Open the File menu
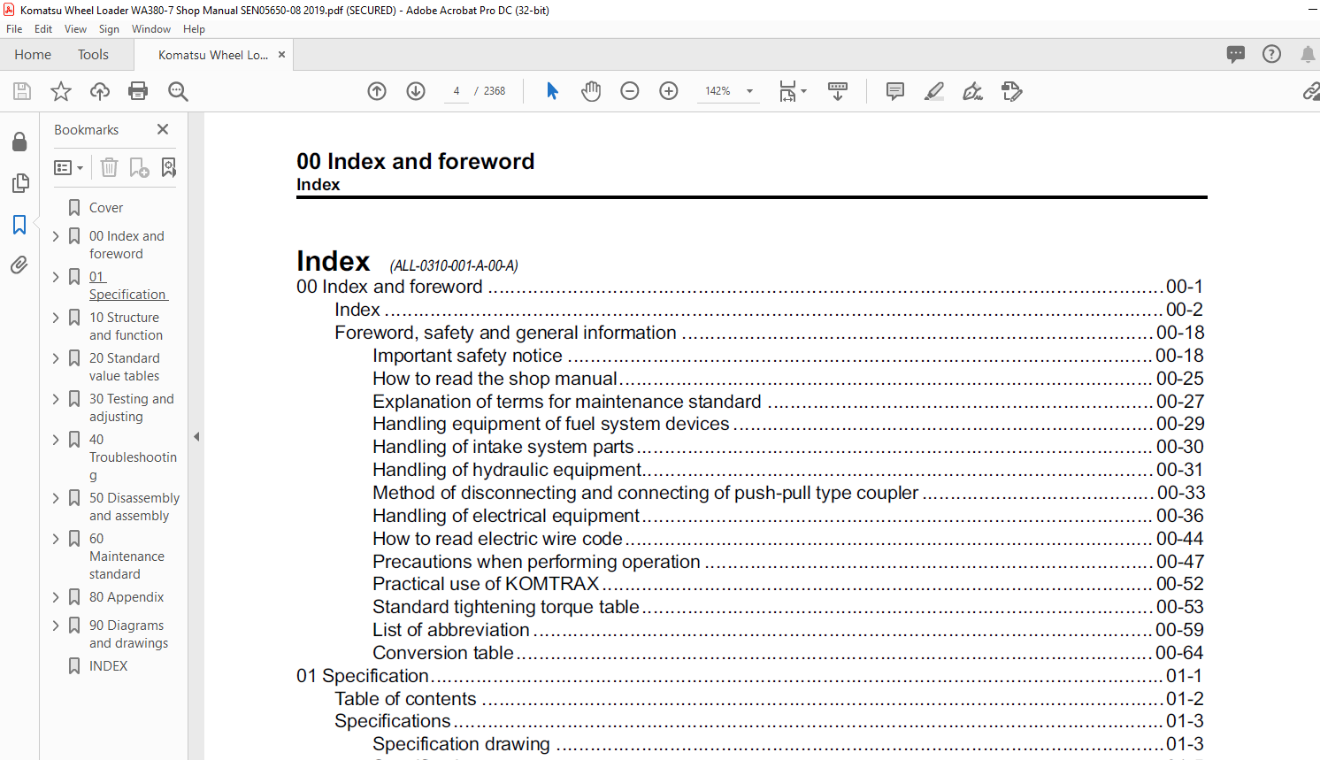 coord(14,29)
